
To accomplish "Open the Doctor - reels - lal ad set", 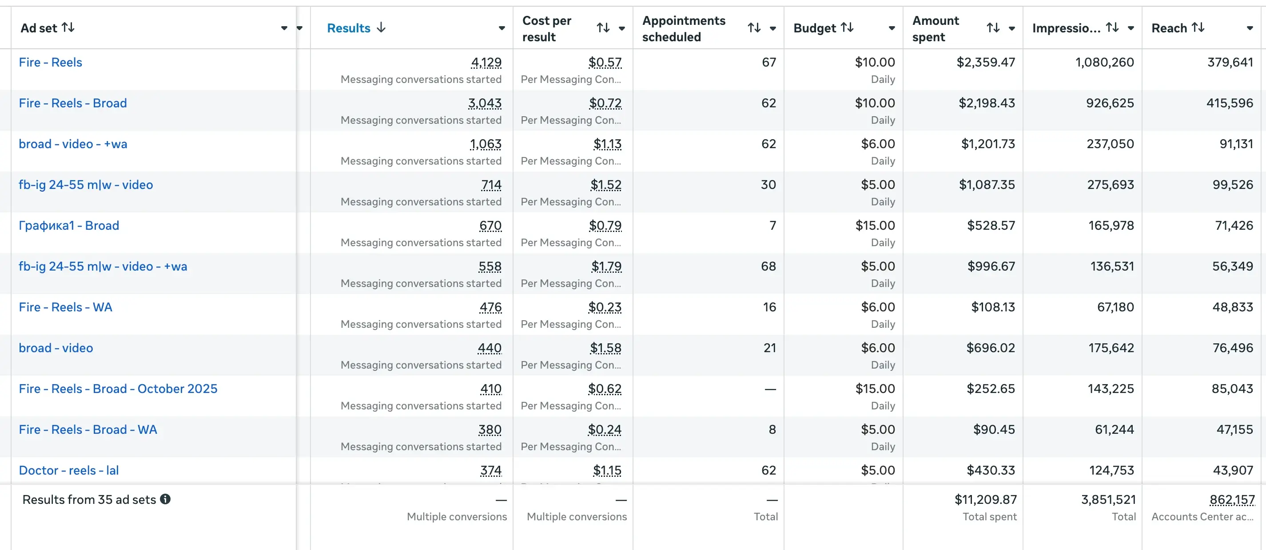I will pos(69,470).
